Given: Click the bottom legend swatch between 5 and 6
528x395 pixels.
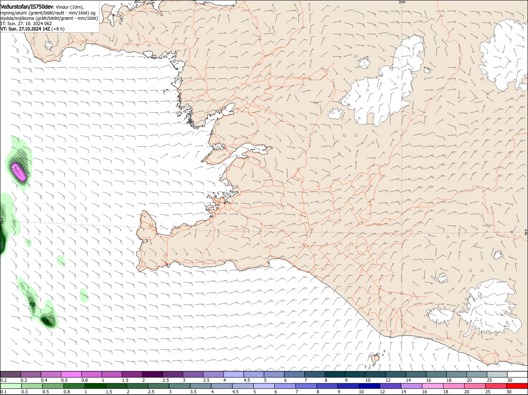Looking at the screenshot, I should click(264, 386).
